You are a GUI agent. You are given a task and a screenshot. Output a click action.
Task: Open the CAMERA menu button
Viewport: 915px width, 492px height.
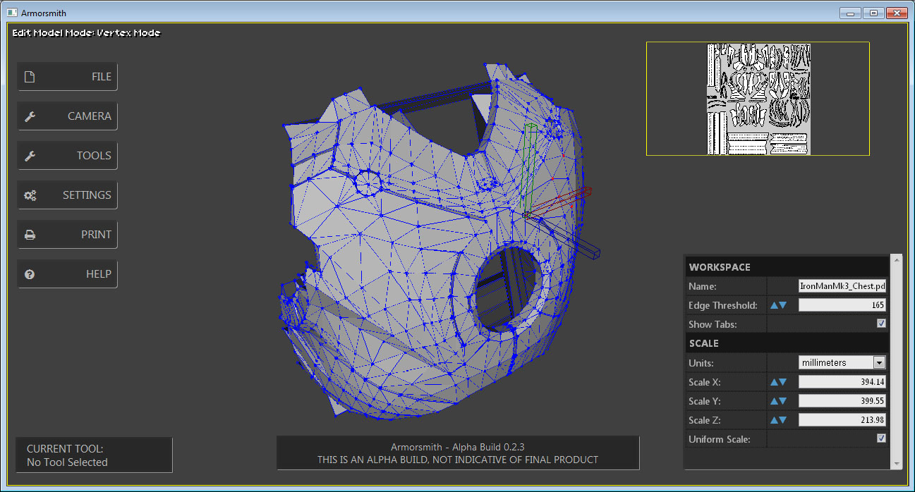pyautogui.click(x=68, y=116)
